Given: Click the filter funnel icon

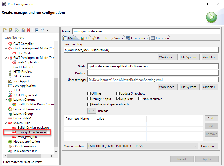Looking at the screenshot, I should 43,30.
